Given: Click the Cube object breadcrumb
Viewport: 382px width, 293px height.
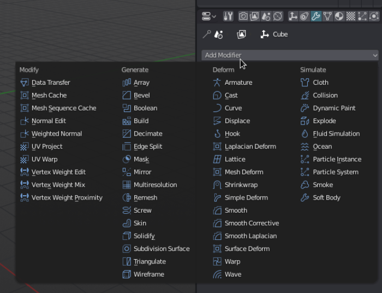Looking at the screenshot, I should [x=274, y=34].
